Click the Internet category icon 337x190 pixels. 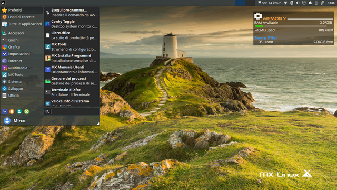click(4, 61)
